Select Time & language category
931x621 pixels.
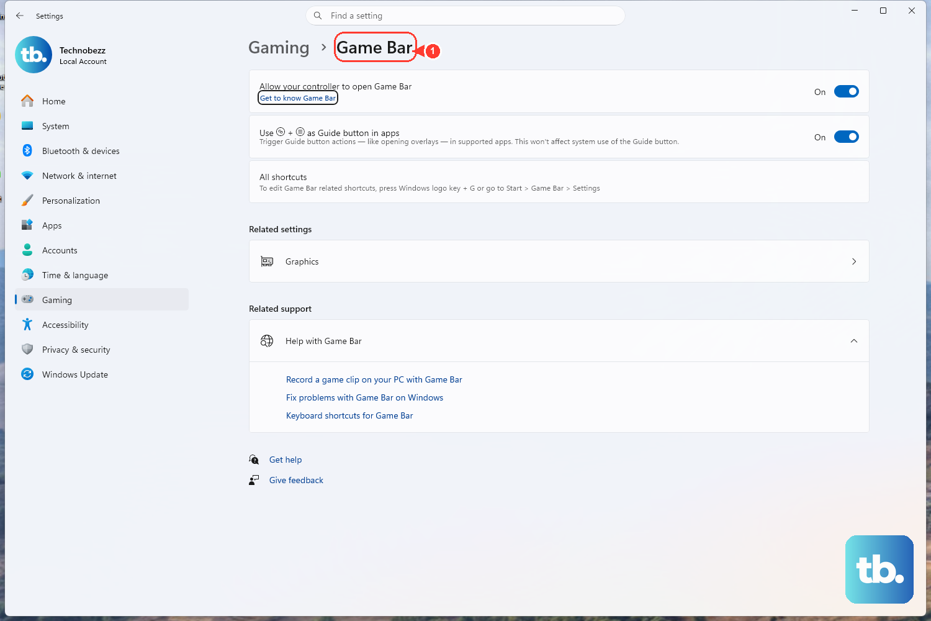point(102,274)
